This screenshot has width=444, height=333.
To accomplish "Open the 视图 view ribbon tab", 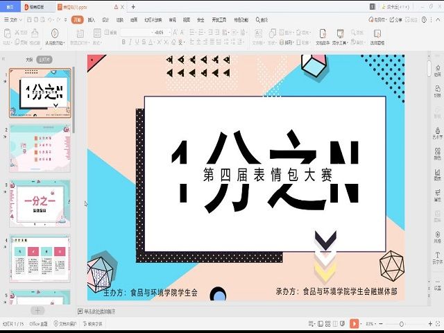I will click(187, 20).
